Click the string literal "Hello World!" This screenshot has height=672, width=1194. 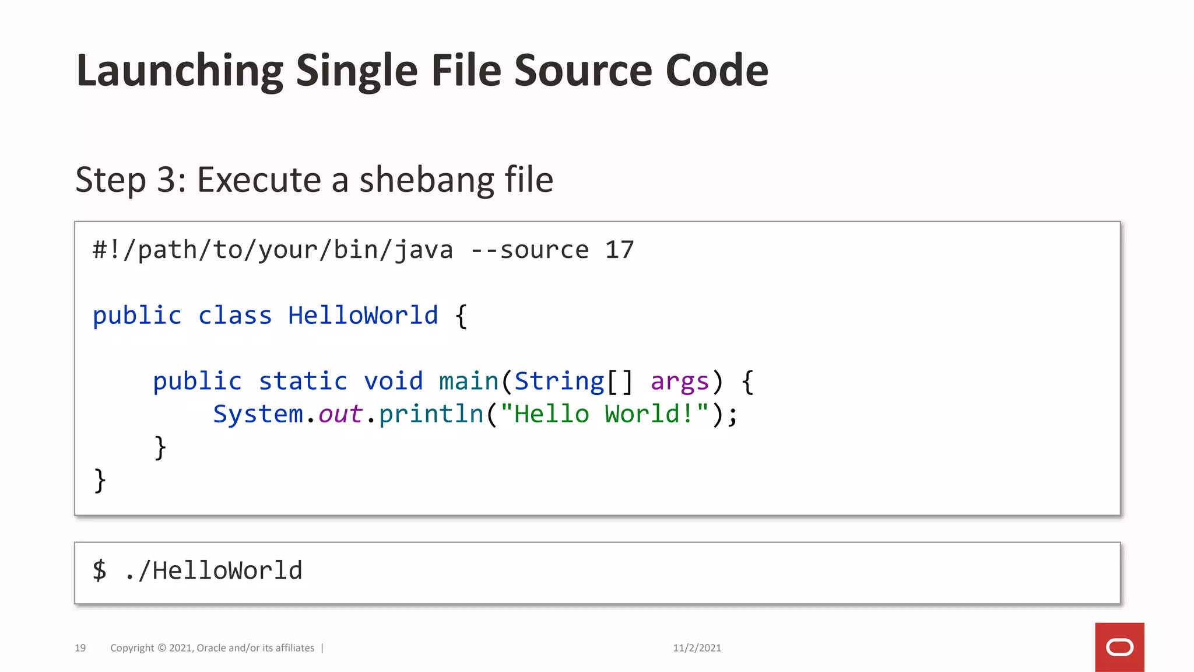[605, 414]
